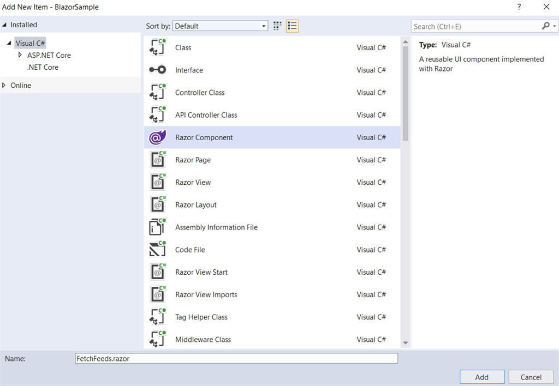
Task: Select the Class template name
Action: click(183, 48)
